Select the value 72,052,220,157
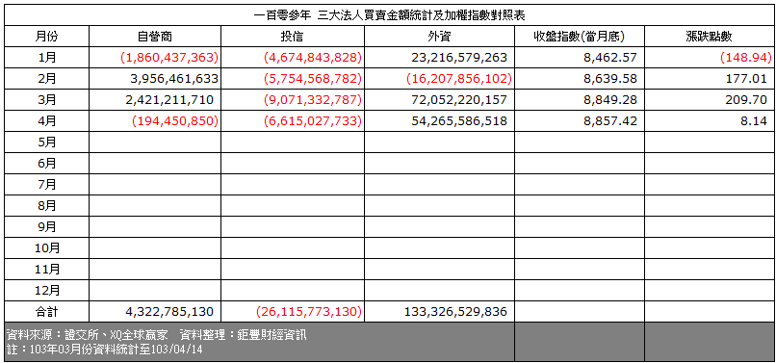 459,100
